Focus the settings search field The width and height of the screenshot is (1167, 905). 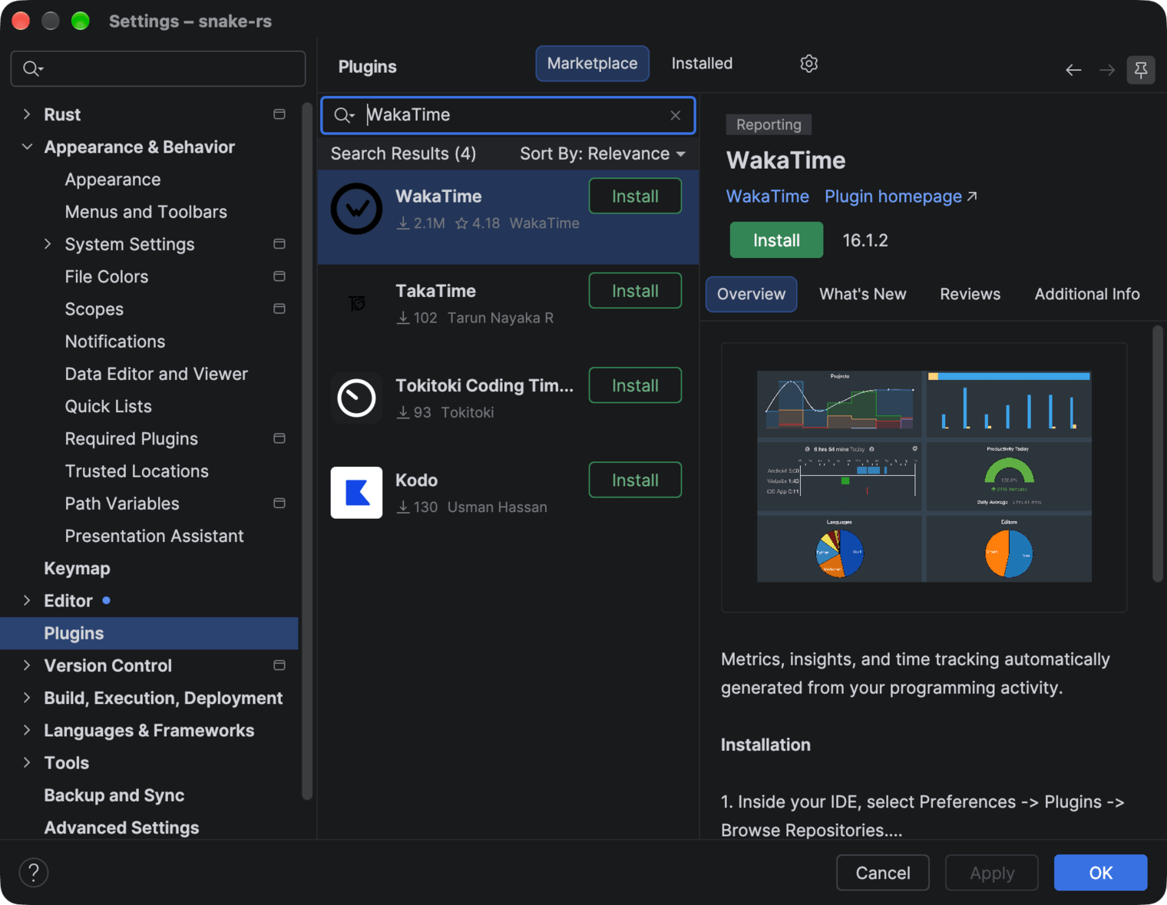(x=158, y=69)
